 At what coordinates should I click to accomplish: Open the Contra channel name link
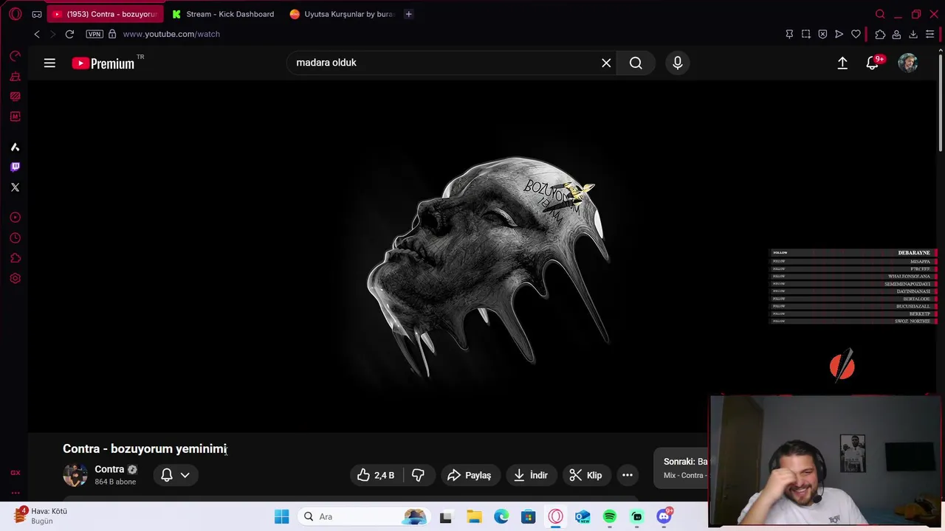point(109,469)
